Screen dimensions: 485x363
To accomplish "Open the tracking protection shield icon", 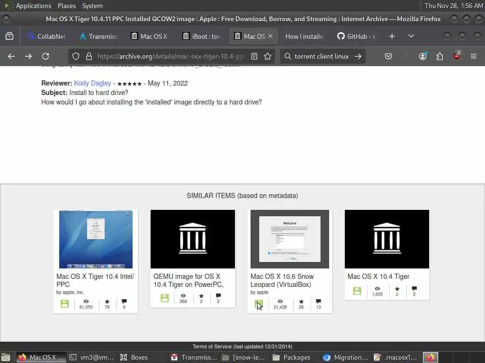I will pyautogui.click(x=76, y=56).
